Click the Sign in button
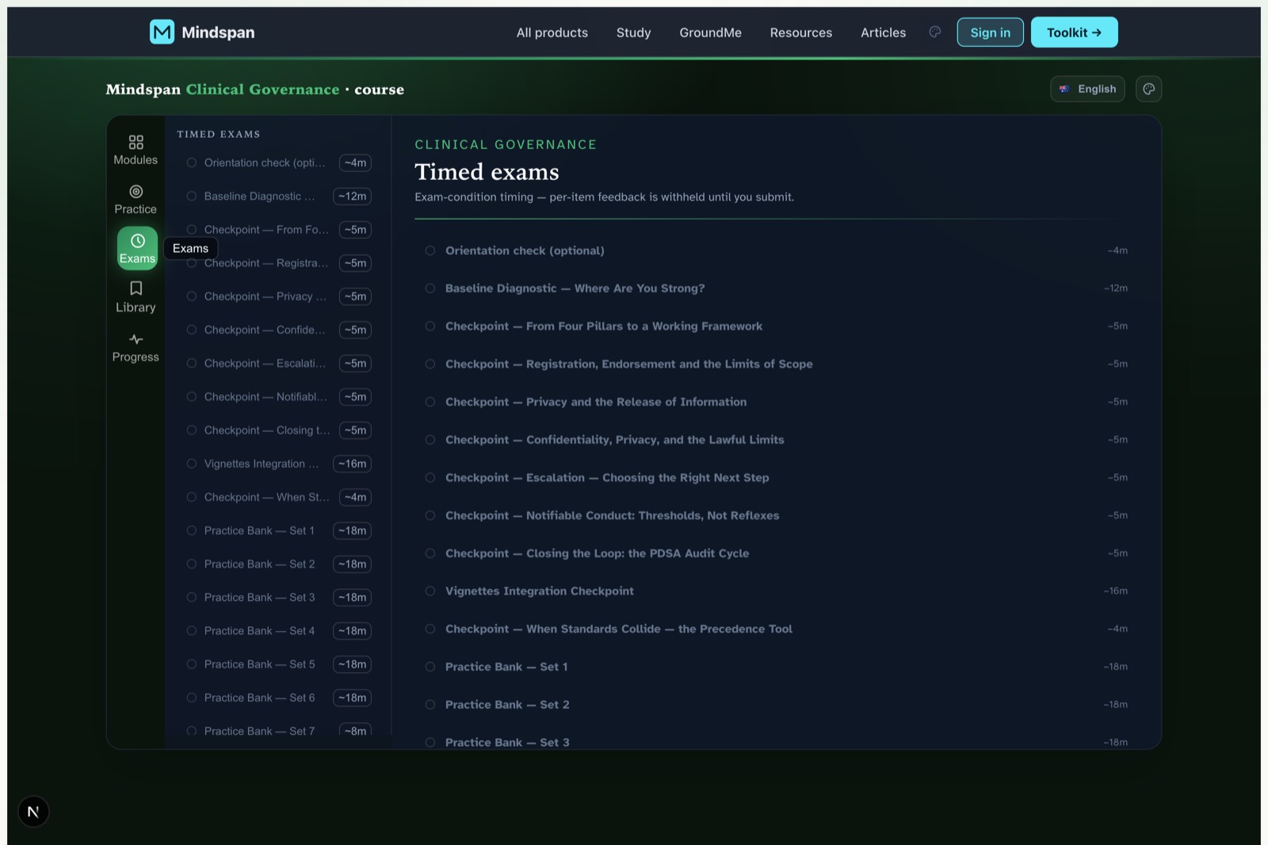 pyautogui.click(x=990, y=32)
